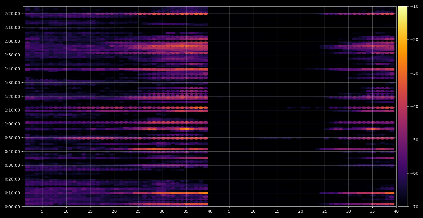Select x-axis tick 20 under the left heatmap
Image resolution: width=423 pixels, height=218 pixels.
[114, 211]
